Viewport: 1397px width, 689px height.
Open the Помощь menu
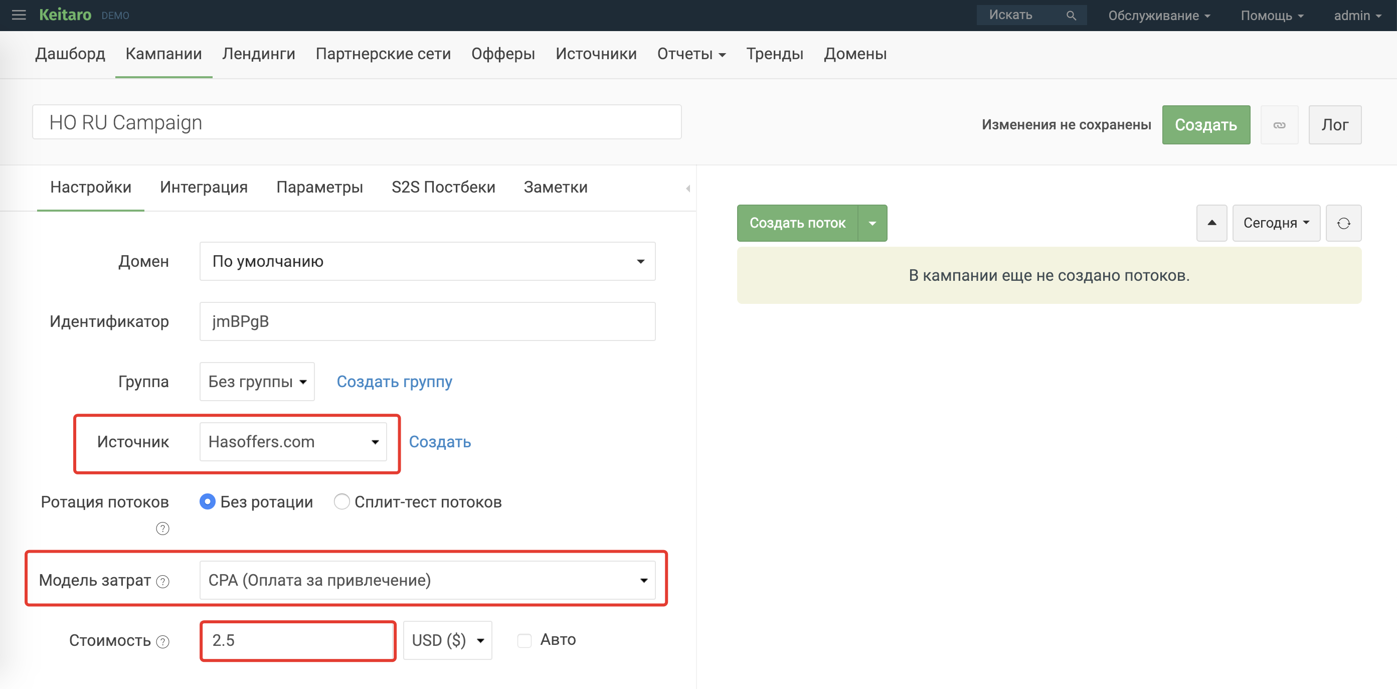[1272, 15]
